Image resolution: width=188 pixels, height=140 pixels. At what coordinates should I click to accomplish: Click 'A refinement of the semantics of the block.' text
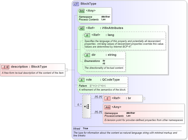(x=102, y=90)
